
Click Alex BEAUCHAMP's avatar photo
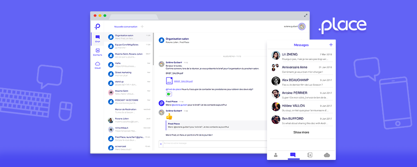pos(276,81)
